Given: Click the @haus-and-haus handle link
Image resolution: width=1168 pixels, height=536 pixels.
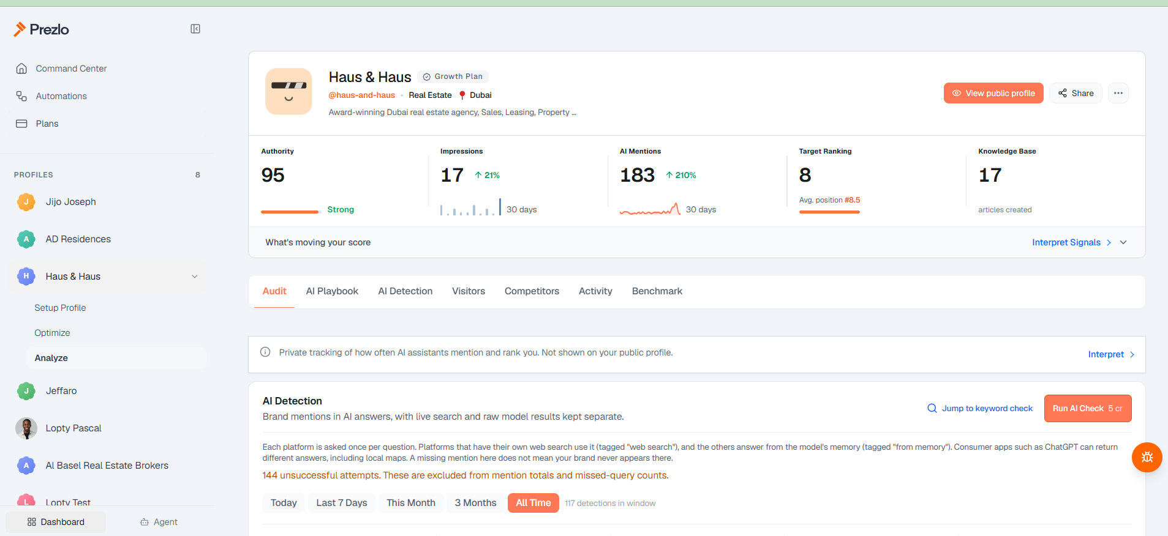Looking at the screenshot, I should pyautogui.click(x=361, y=95).
